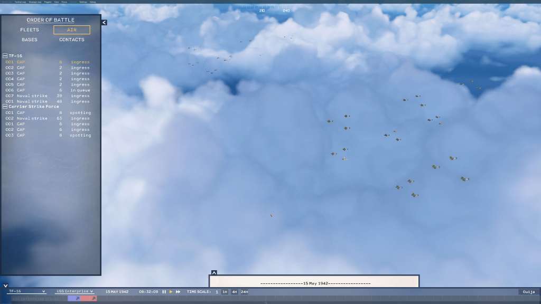Pause the simulation time
This screenshot has height=304, width=541.
point(164,292)
